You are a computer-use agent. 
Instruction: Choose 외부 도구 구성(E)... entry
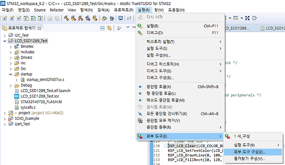click(x=253, y=152)
